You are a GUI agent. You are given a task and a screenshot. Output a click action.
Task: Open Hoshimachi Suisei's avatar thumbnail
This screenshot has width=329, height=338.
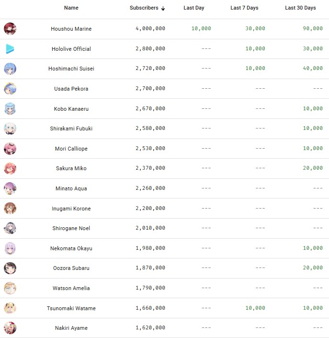(10, 69)
